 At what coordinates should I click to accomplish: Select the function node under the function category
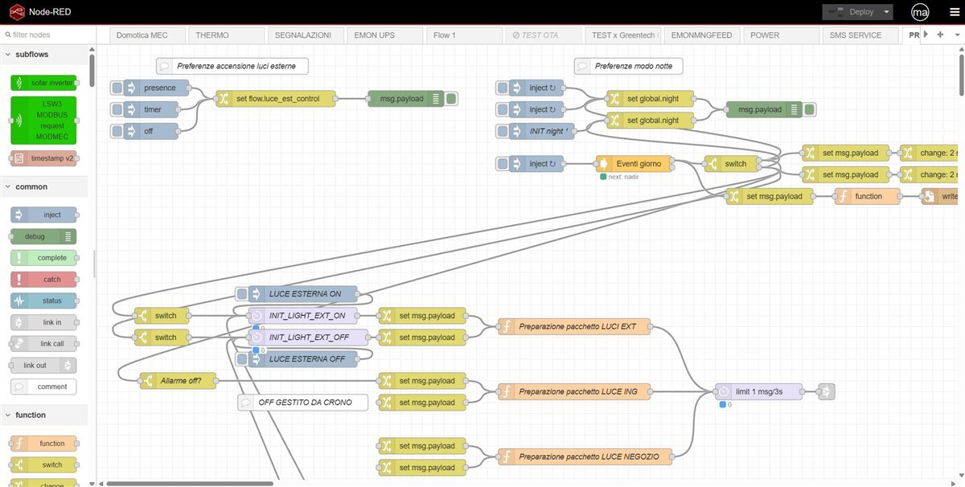tap(44, 443)
